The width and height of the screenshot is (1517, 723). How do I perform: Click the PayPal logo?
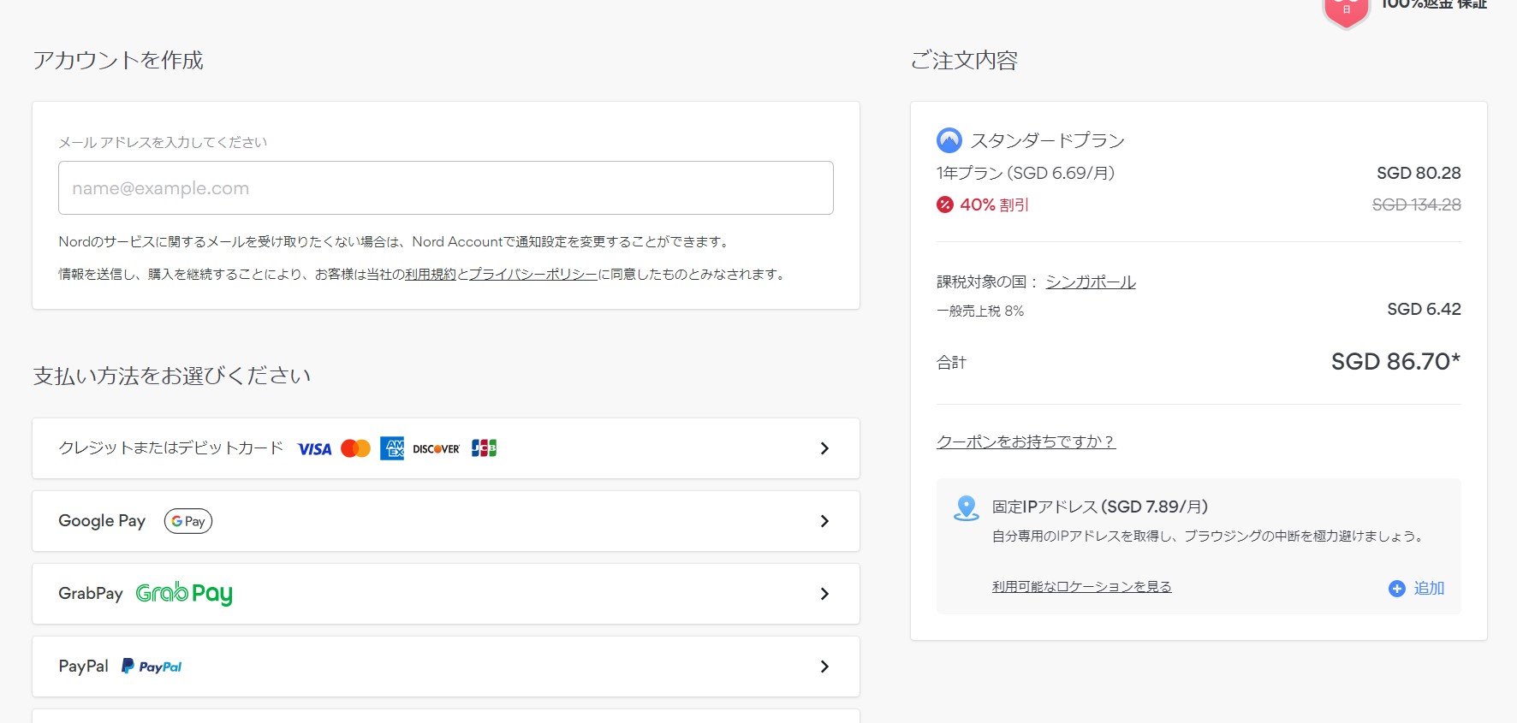152,667
